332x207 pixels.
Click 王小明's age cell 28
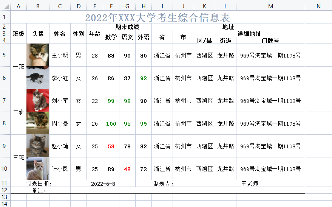coord(95,55)
